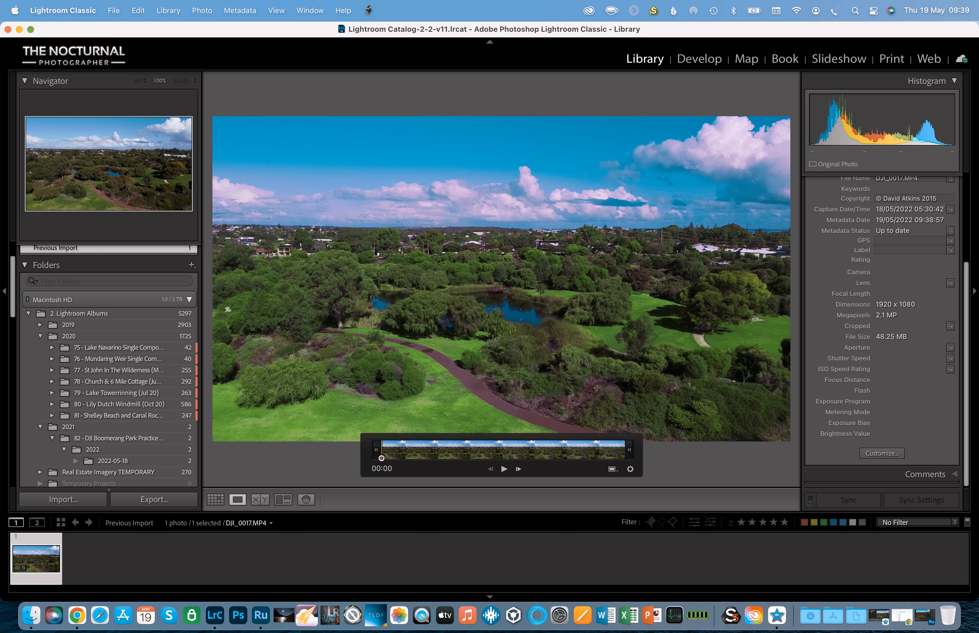The height and width of the screenshot is (633, 979).
Task: Open the Metadata menu
Action: pos(240,10)
